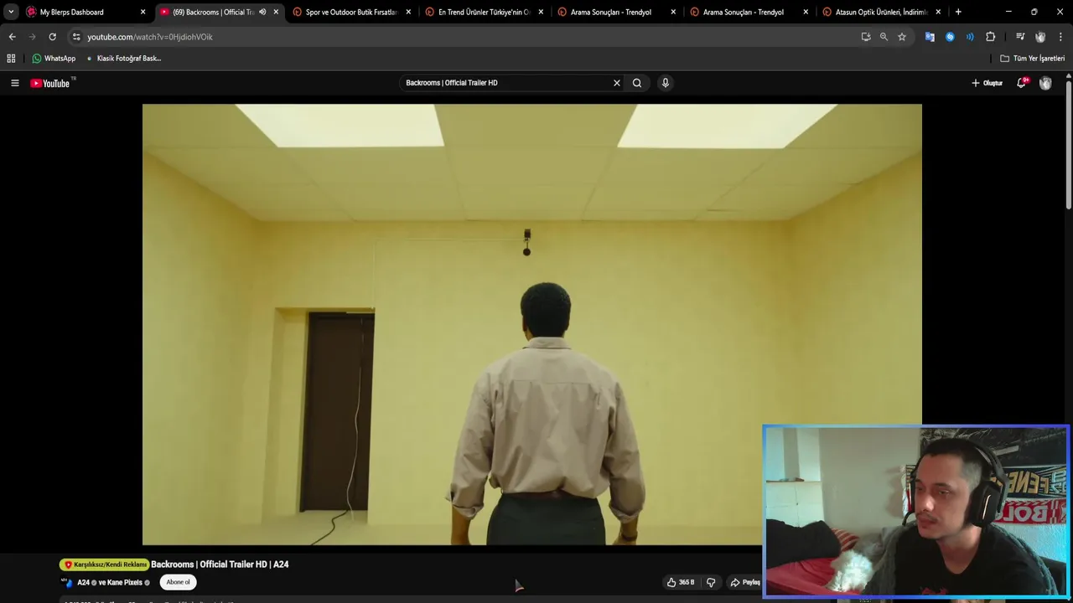Start voice search with microphone icon
This screenshot has height=603, width=1073.
pos(666,83)
